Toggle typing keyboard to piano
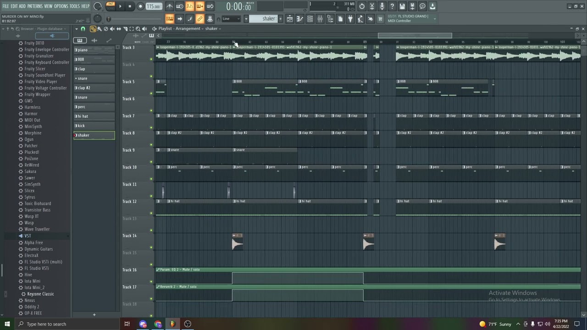 pos(169,19)
